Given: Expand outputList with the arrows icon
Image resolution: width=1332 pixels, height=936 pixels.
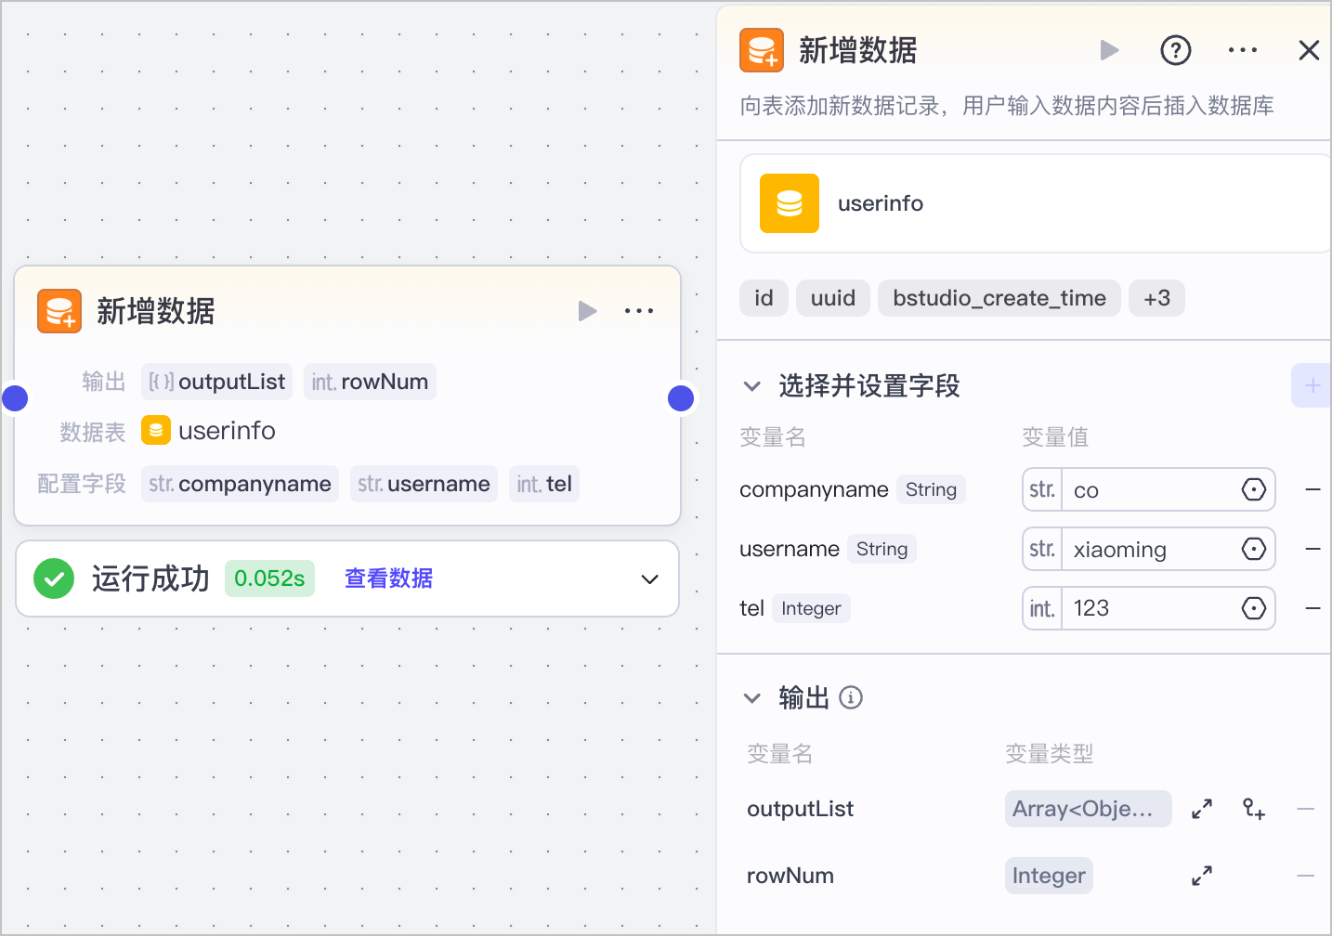Looking at the screenshot, I should coord(1202,809).
